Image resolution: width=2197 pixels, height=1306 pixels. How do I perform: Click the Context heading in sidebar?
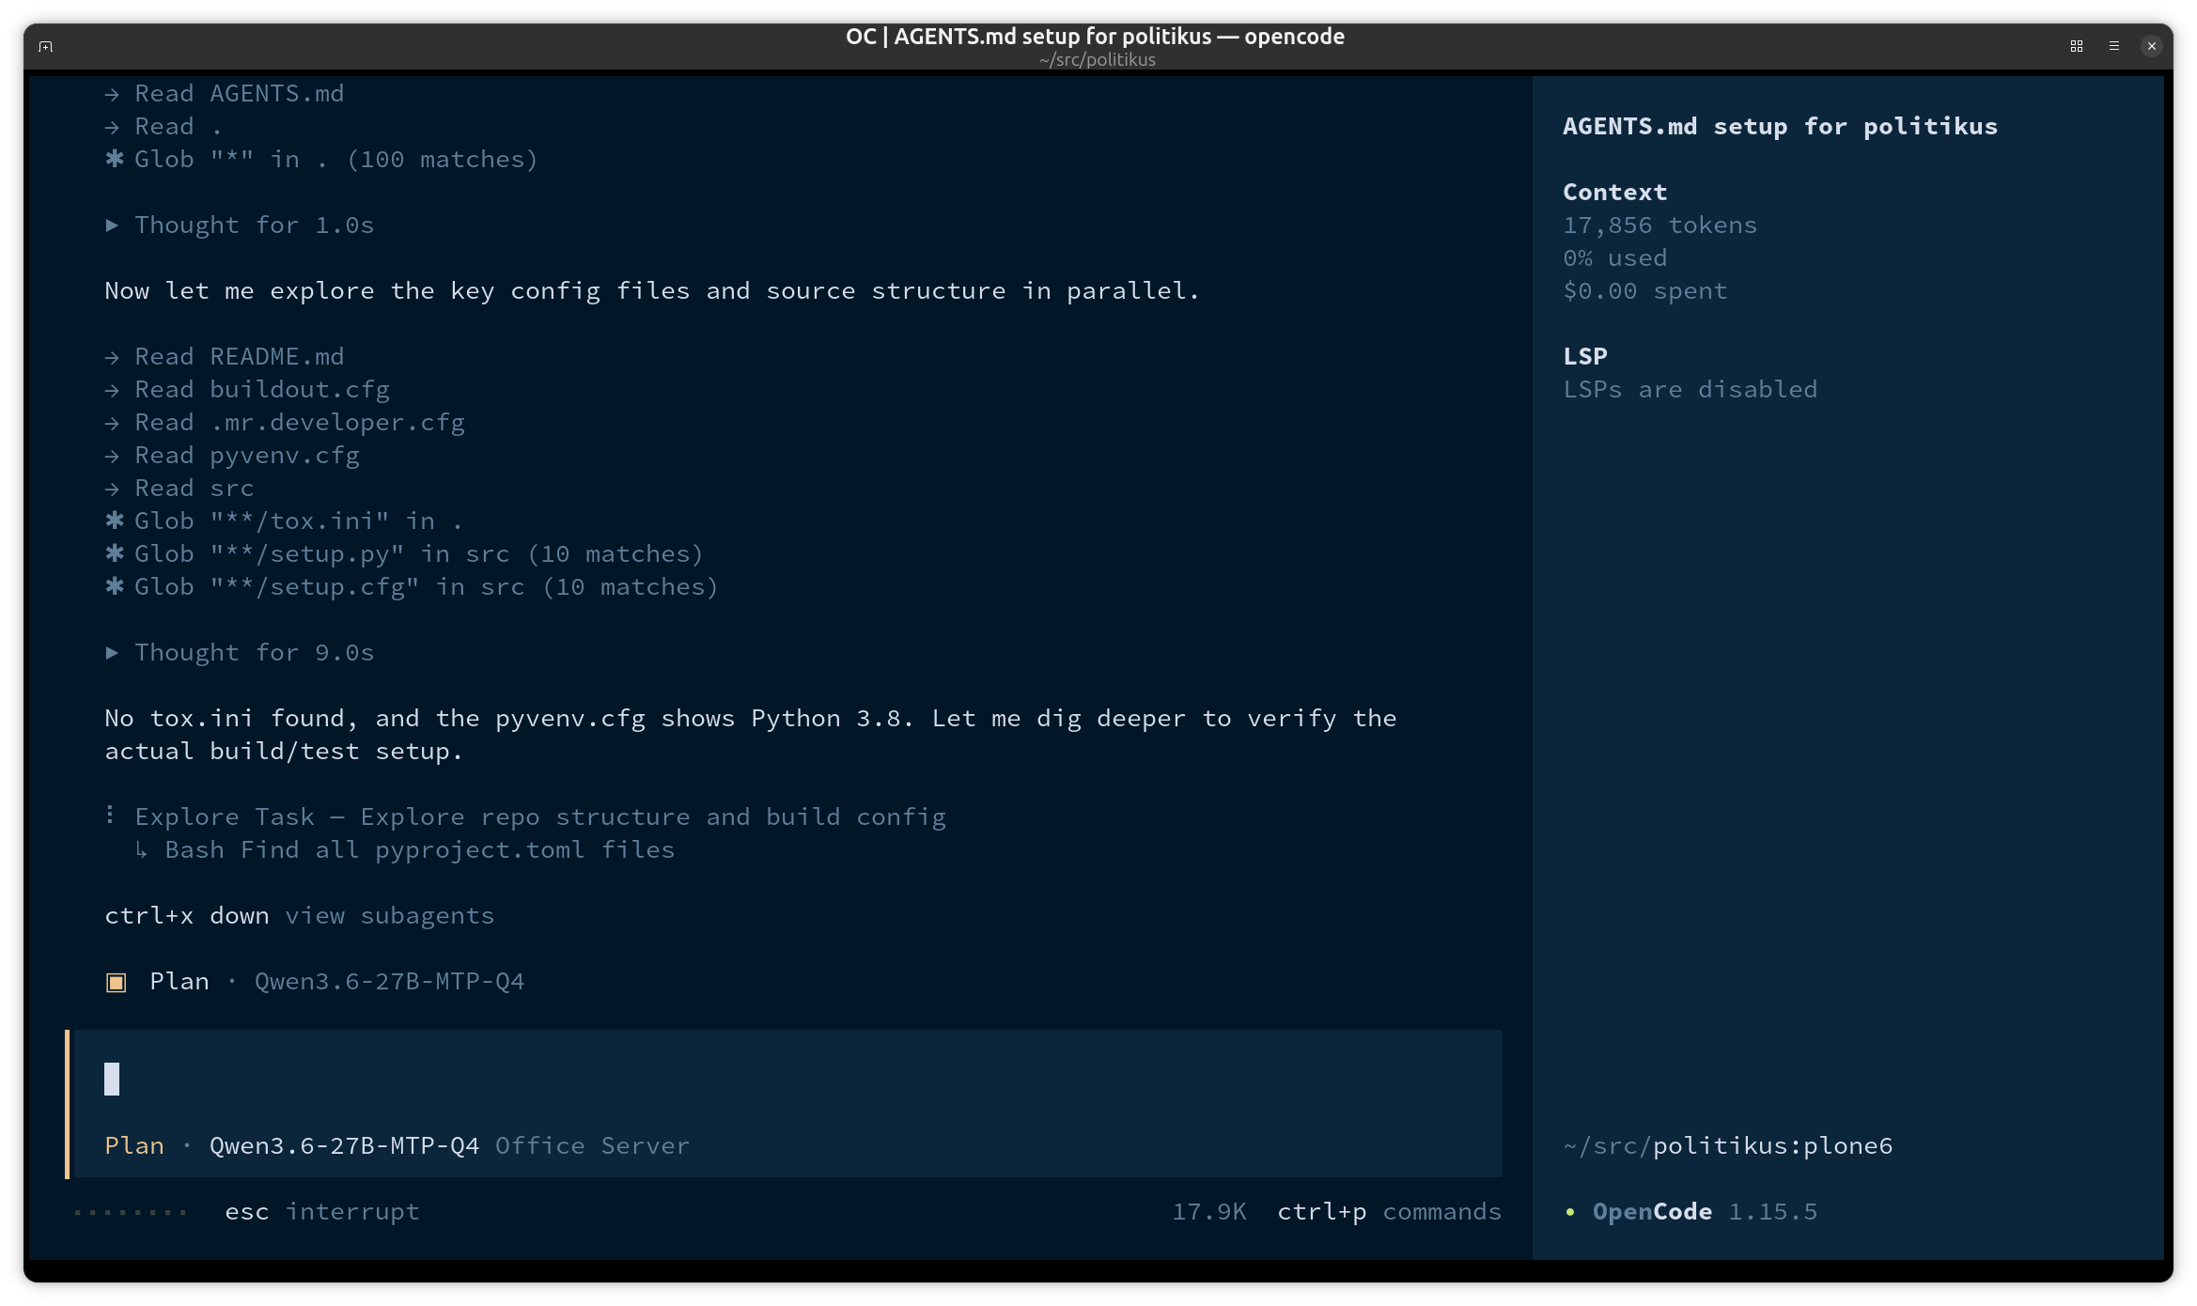coord(1614,193)
